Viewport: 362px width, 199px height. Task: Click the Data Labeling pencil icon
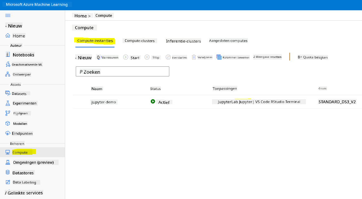(x=7, y=182)
